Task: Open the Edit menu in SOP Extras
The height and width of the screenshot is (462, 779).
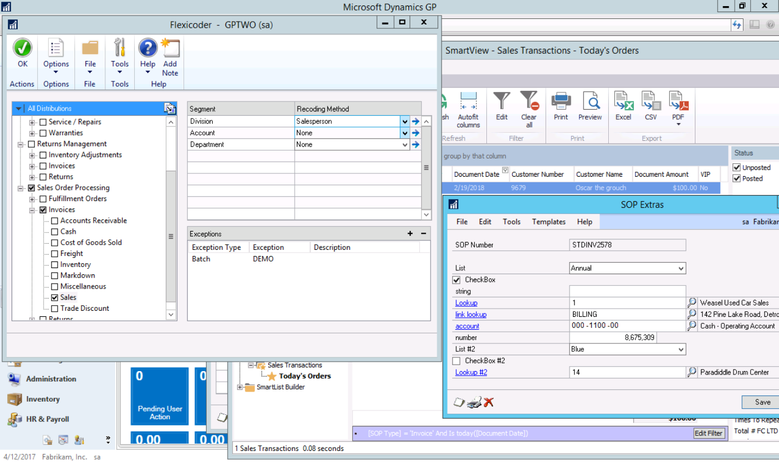Action: (x=485, y=222)
